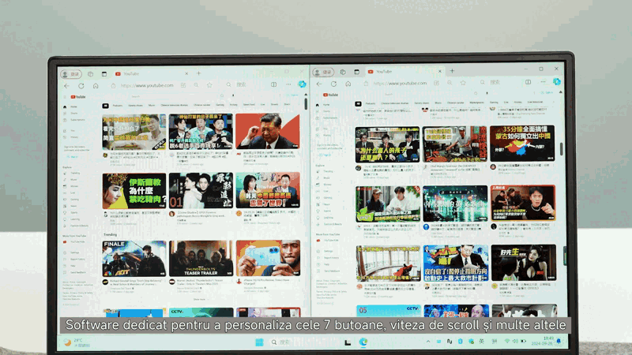Refresh the page in right Edge window
This screenshot has width=632, height=355.
333,84
